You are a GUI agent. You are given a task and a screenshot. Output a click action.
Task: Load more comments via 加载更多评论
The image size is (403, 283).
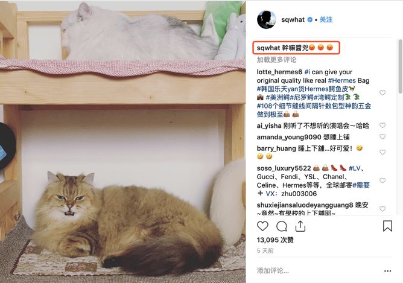coord(276,60)
